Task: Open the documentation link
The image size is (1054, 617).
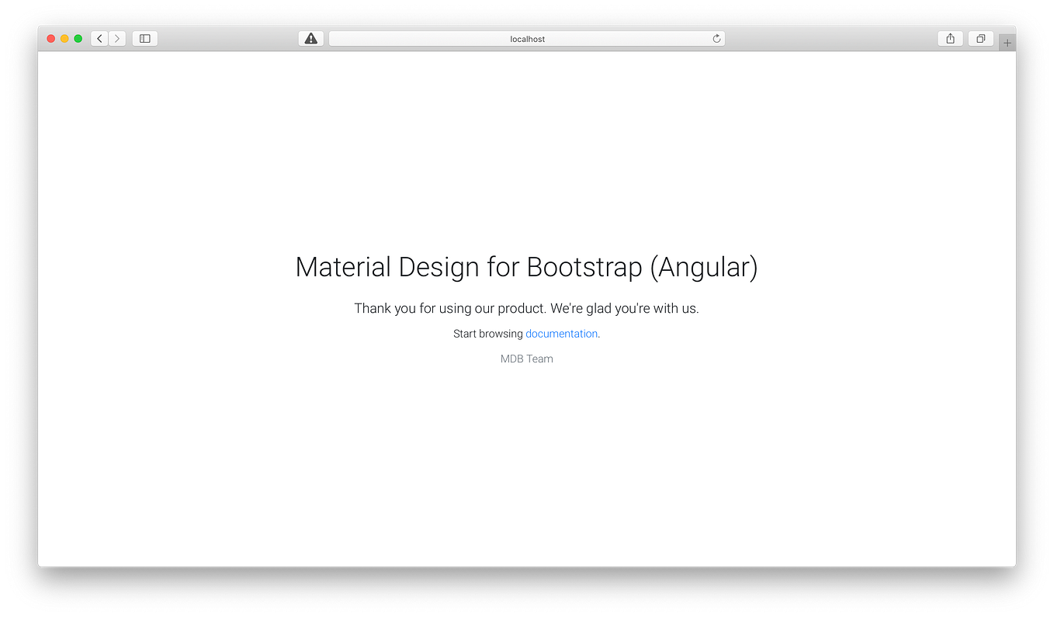Action: [561, 333]
